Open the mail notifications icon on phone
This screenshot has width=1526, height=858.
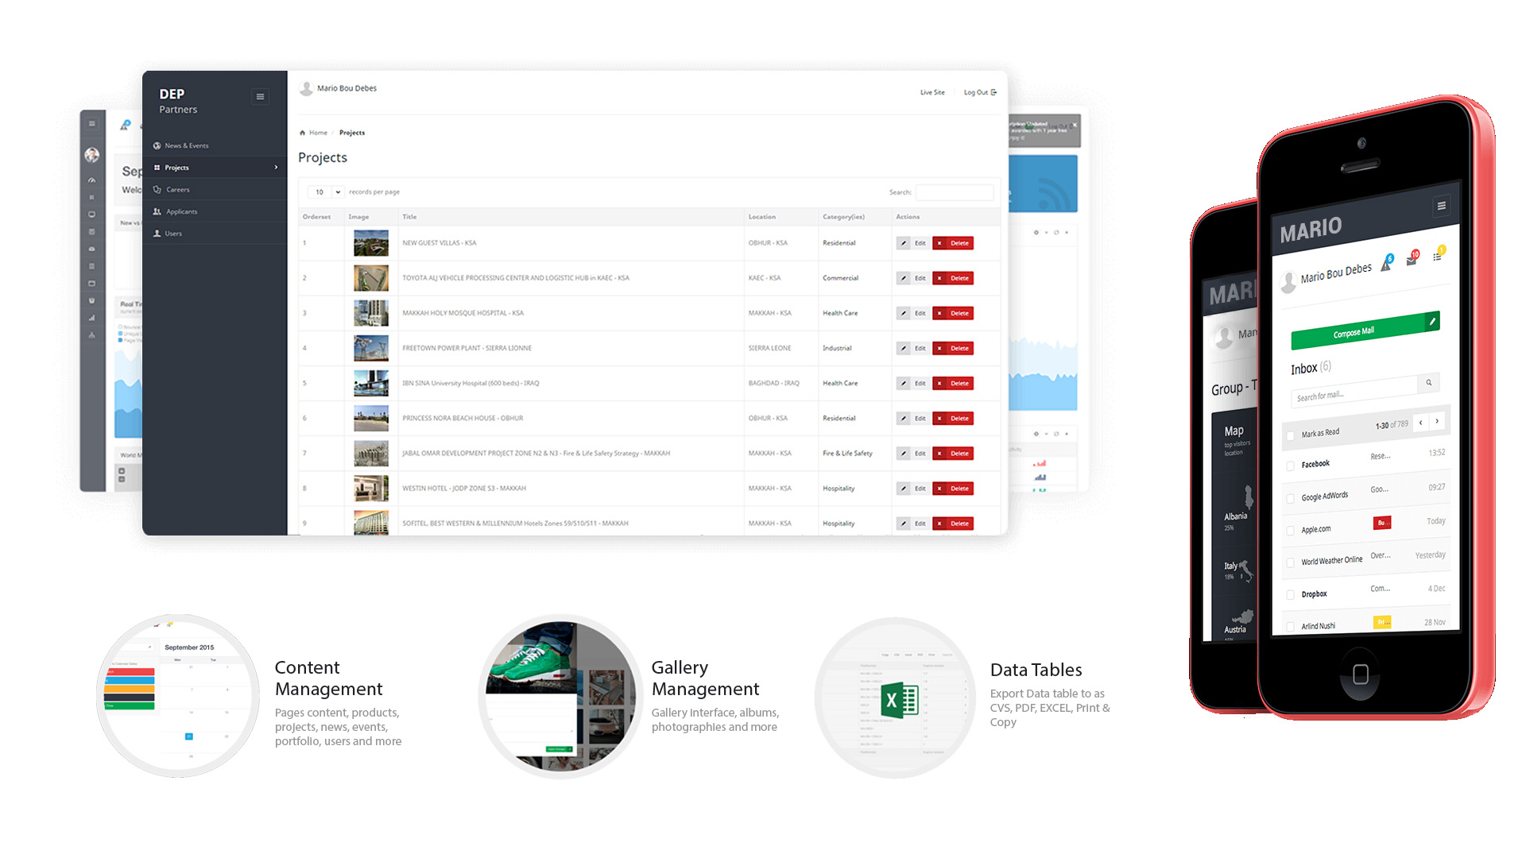[x=1412, y=261]
